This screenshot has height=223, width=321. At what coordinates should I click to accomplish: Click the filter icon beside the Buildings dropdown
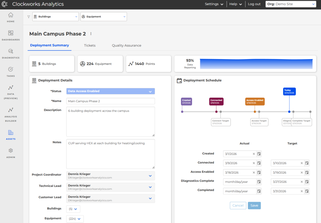(x=28, y=16)
